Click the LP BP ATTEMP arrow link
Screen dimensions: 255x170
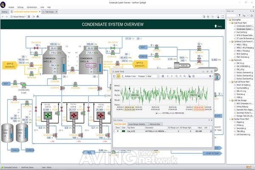coord(212,153)
